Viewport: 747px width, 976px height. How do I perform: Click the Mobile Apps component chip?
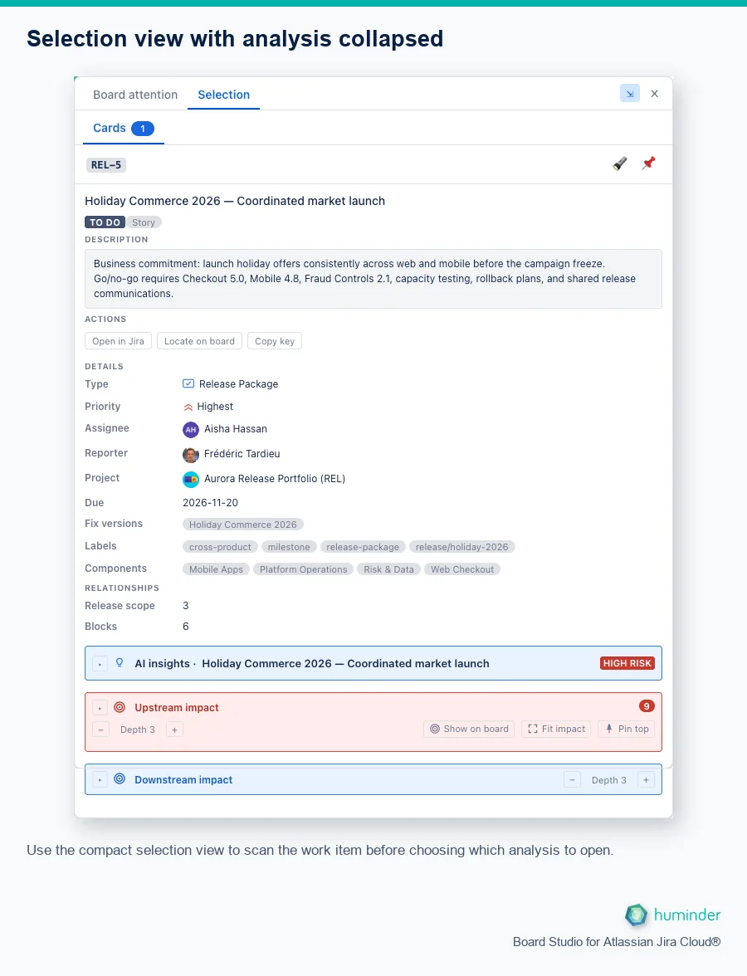point(216,569)
